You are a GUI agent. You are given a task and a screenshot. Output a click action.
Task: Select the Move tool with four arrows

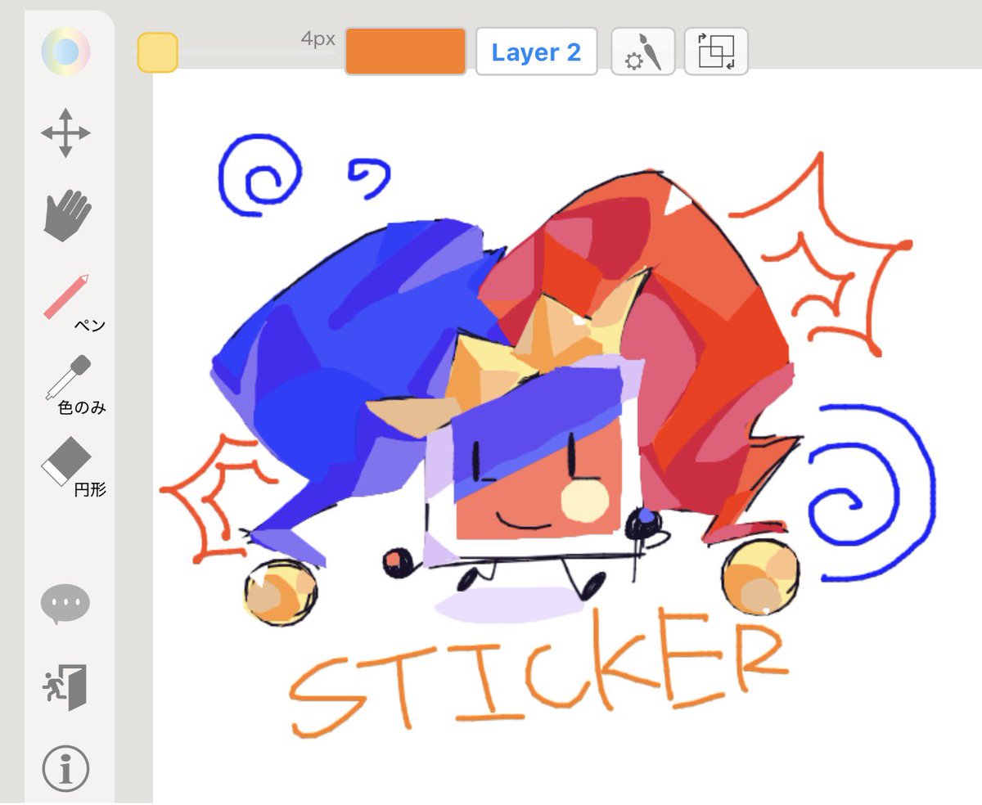[x=65, y=133]
